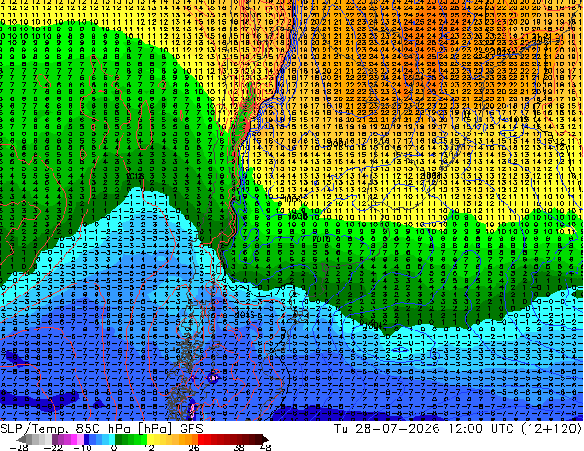Click the '48' legend value

(265, 447)
